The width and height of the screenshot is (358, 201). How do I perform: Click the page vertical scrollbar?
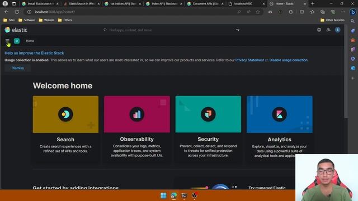click(x=346, y=71)
